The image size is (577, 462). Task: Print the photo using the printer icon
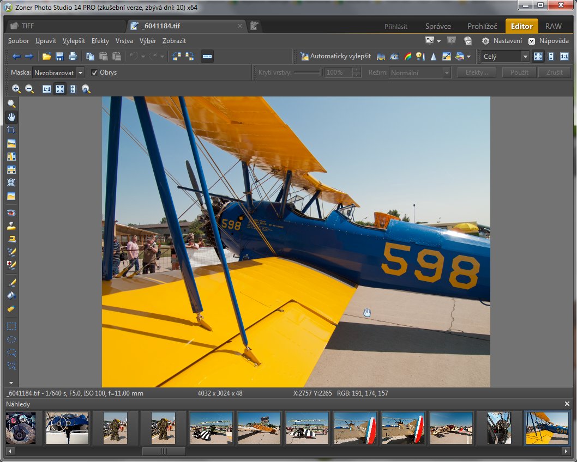point(73,56)
